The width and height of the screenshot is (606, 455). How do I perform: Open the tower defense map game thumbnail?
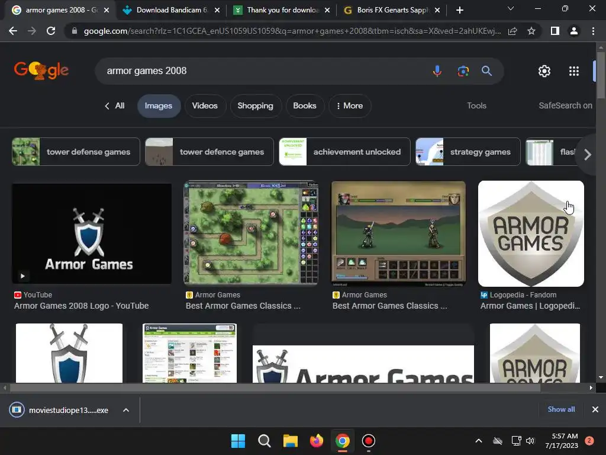(251, 233)
